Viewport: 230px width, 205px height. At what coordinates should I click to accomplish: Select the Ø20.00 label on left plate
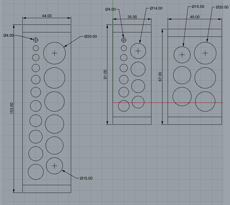(x=91, y=37)
